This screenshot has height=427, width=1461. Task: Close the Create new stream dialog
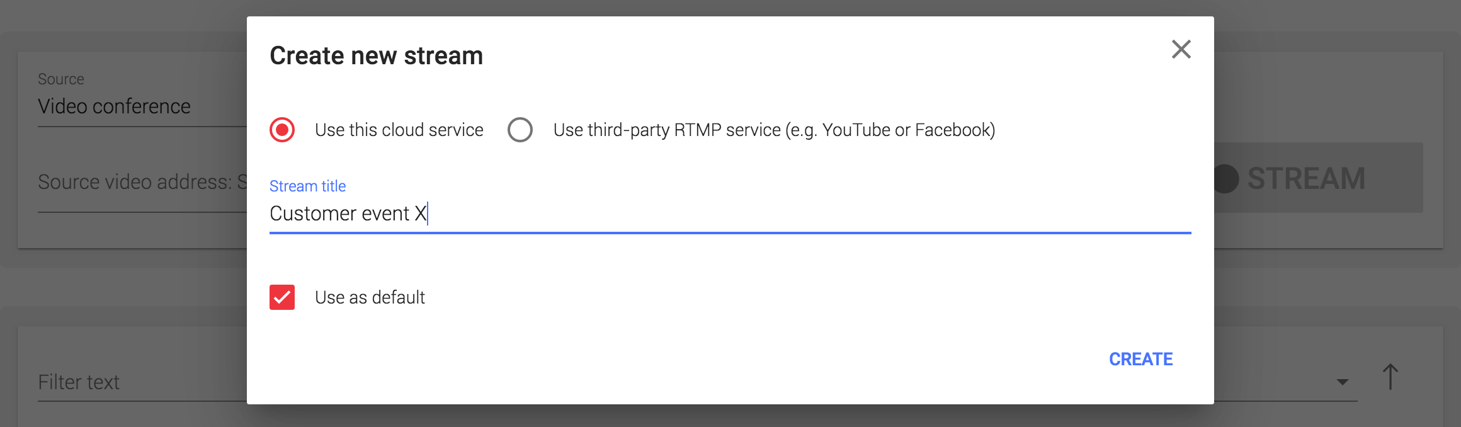[x=1181, y=49]
